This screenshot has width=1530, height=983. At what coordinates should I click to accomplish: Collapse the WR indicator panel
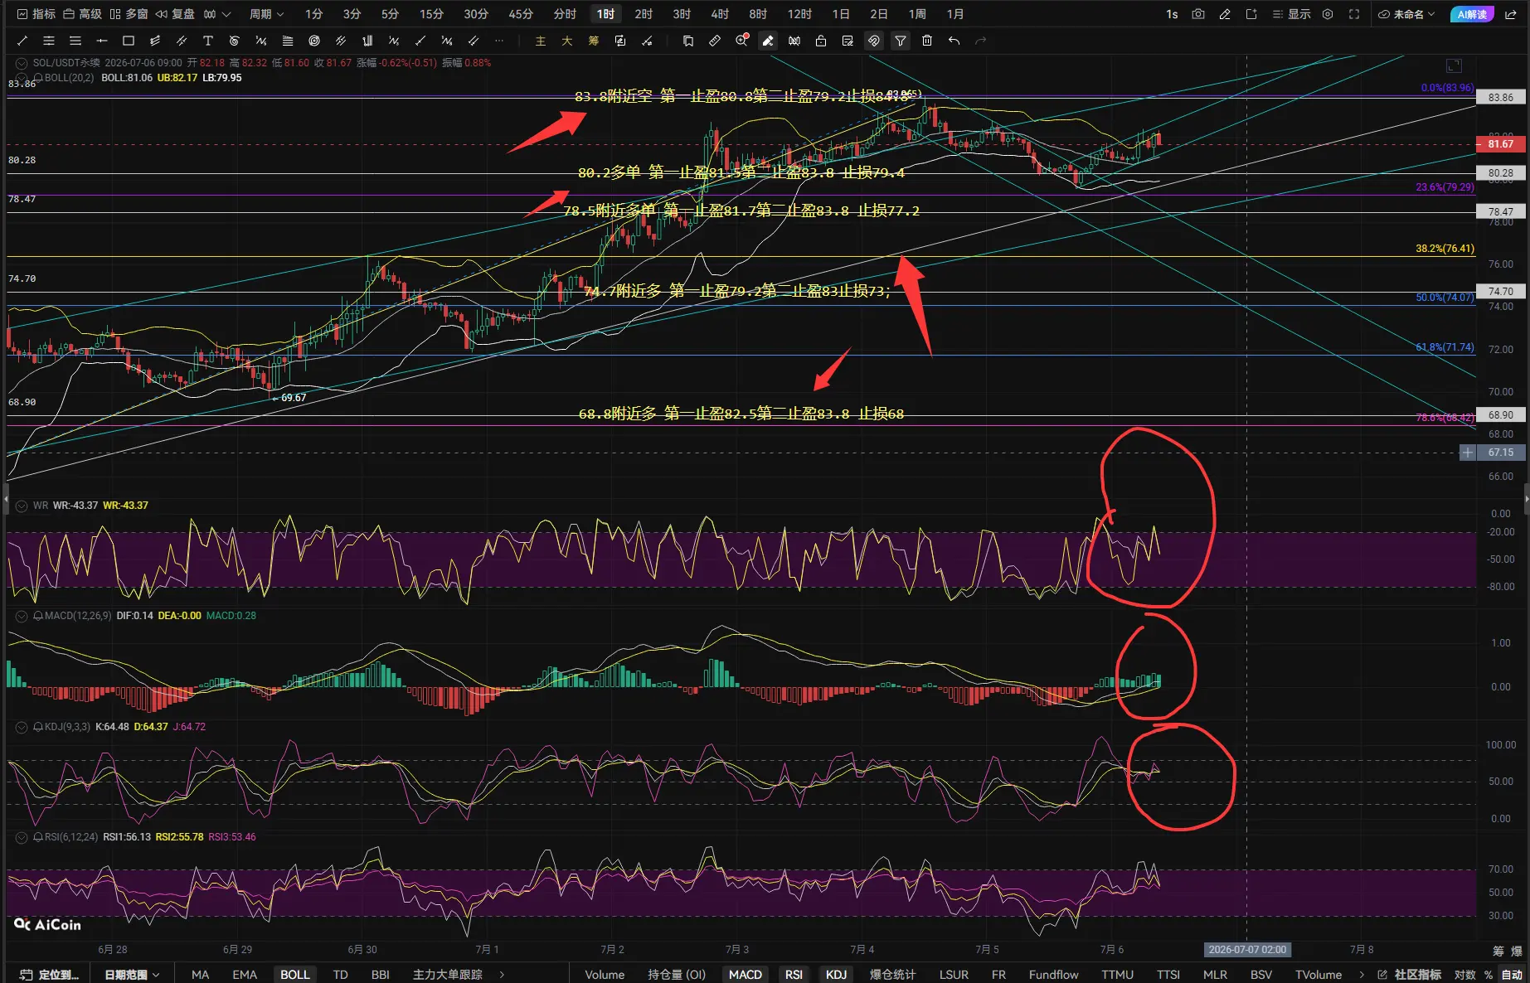point(22,506)
